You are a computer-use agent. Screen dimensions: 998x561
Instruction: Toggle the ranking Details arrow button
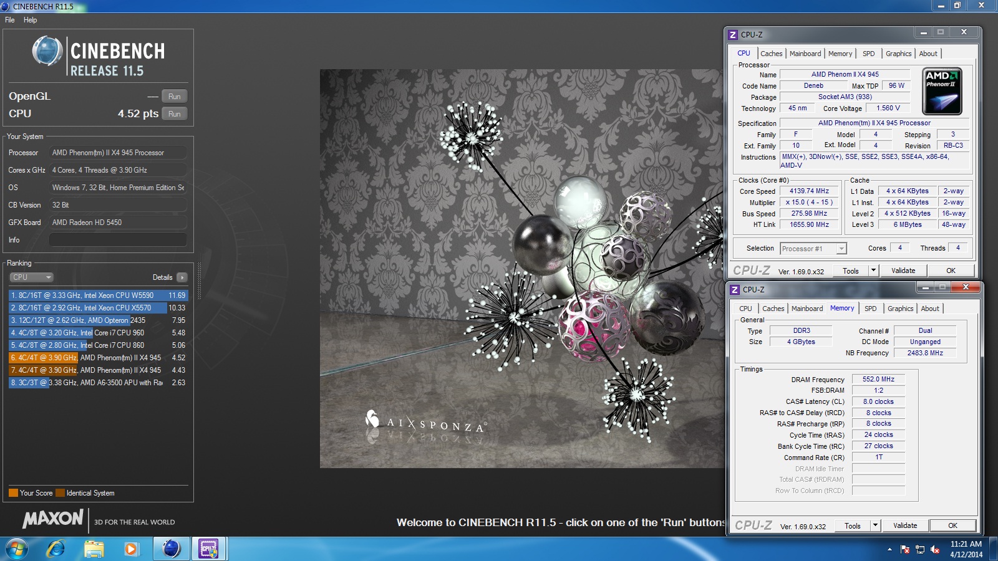click(x=182, y=277)
